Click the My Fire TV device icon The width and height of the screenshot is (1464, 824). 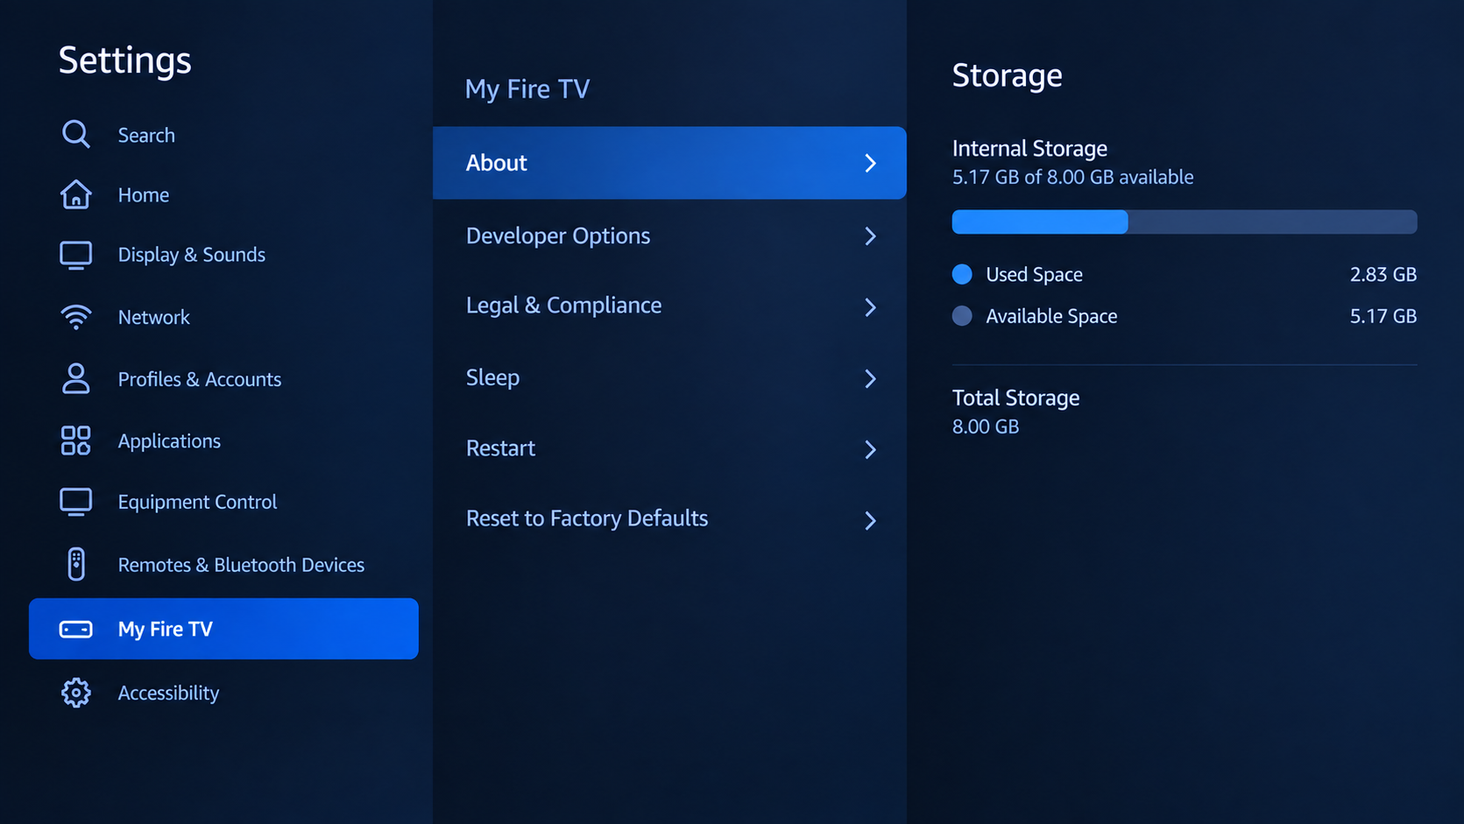pyautogui.click(x=75, y=629)
